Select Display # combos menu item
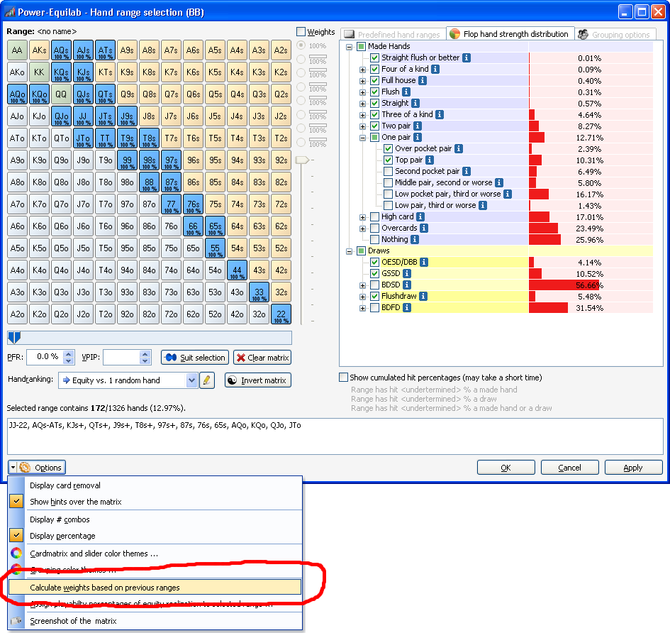 [x=155, y=519]
